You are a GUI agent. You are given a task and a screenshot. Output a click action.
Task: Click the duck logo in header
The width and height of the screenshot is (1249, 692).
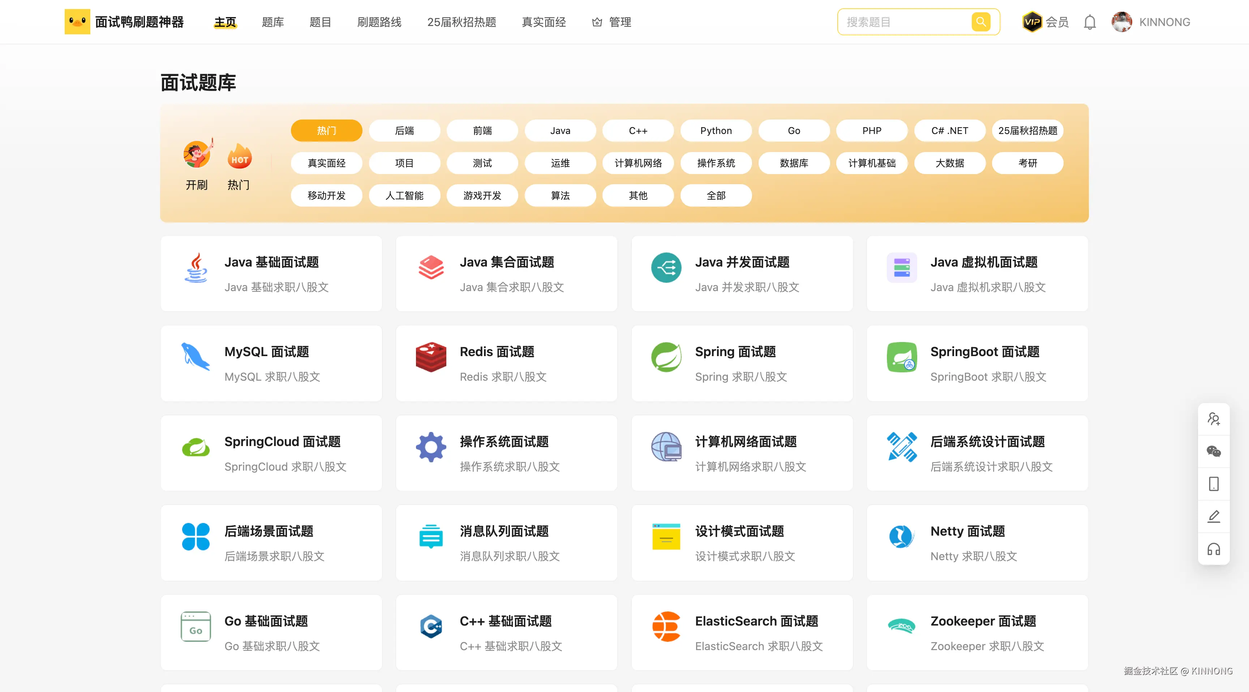click(77, 22)
